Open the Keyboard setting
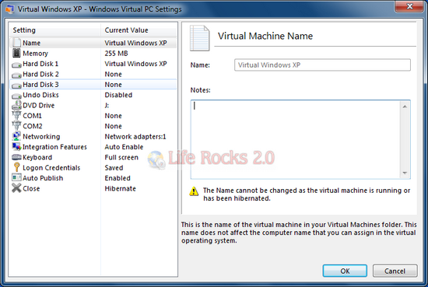 [93, 157]
